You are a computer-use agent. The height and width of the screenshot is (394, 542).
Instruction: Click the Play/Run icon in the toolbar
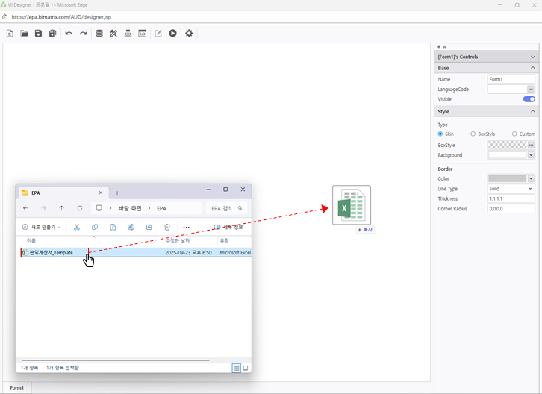point(172,34)
